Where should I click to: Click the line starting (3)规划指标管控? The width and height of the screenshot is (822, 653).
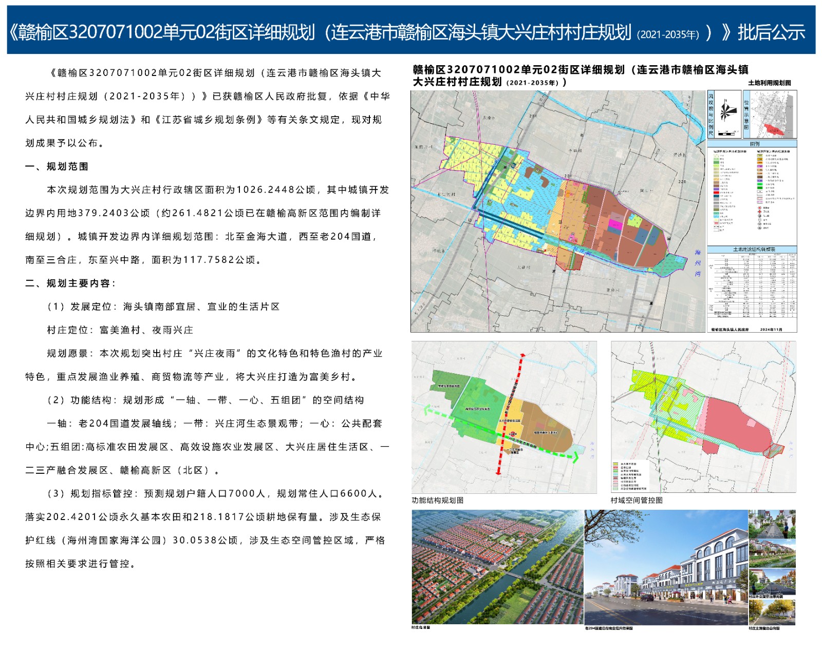click(x=216, y=493)
